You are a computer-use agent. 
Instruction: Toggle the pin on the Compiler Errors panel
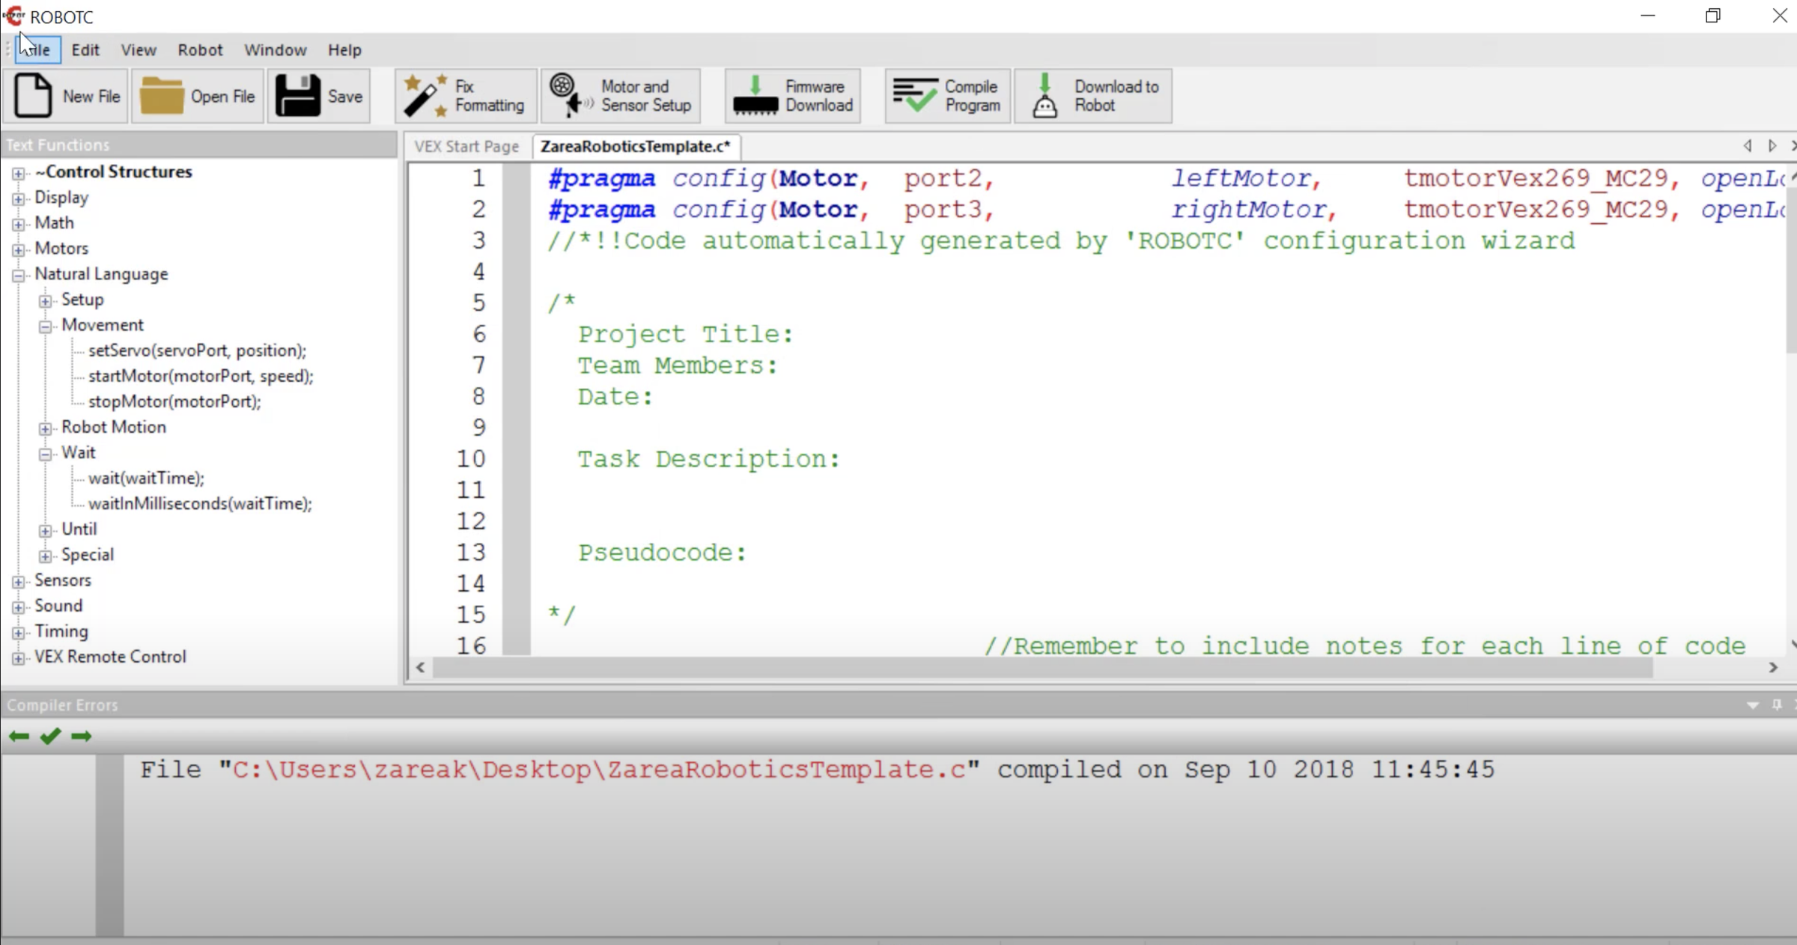pos(1778,705)
